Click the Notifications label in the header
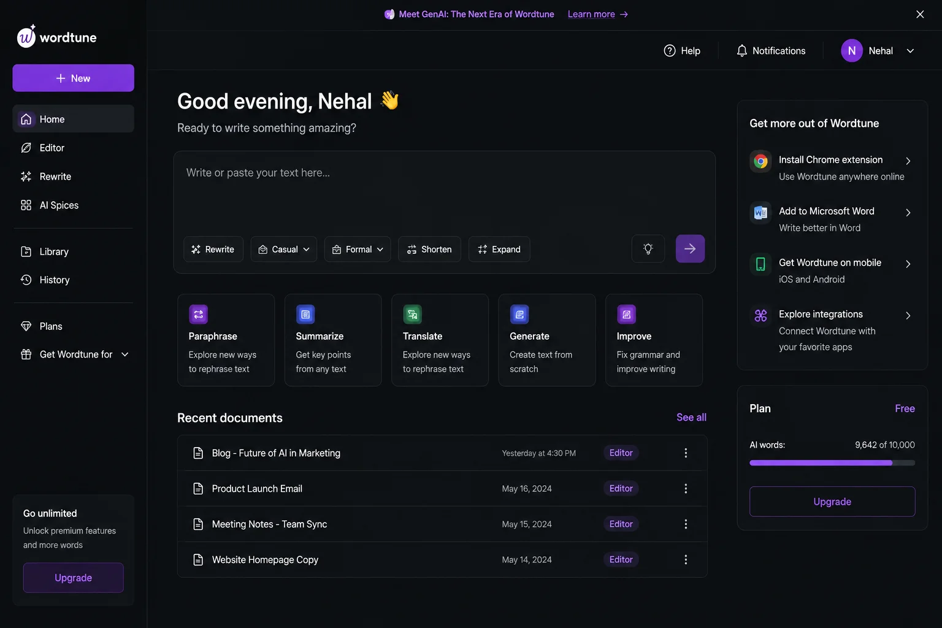 [779, 51]
